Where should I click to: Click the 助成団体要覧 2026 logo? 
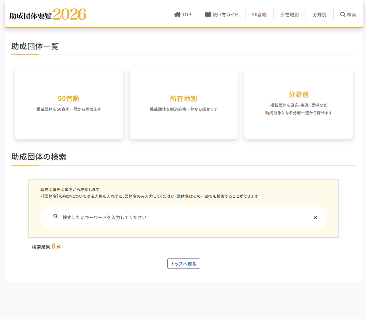coord(48,14)
